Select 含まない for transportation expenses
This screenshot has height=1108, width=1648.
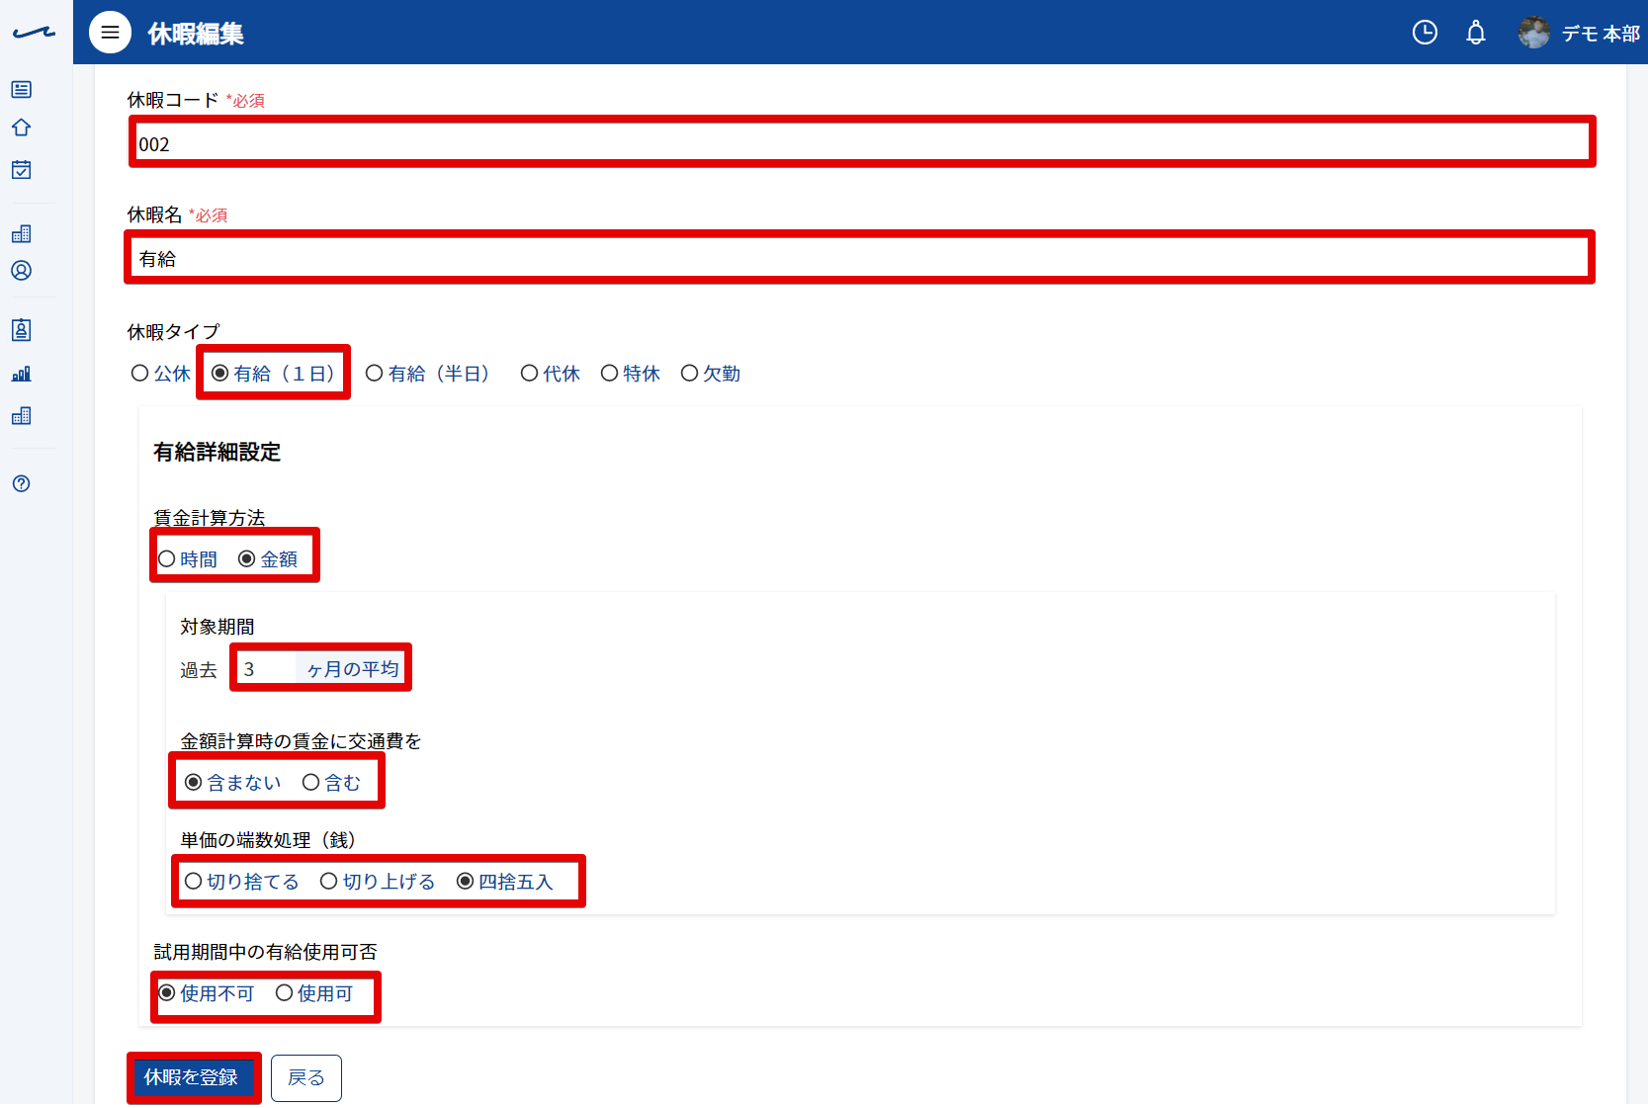pyautogui.click(x=232, y=783)
